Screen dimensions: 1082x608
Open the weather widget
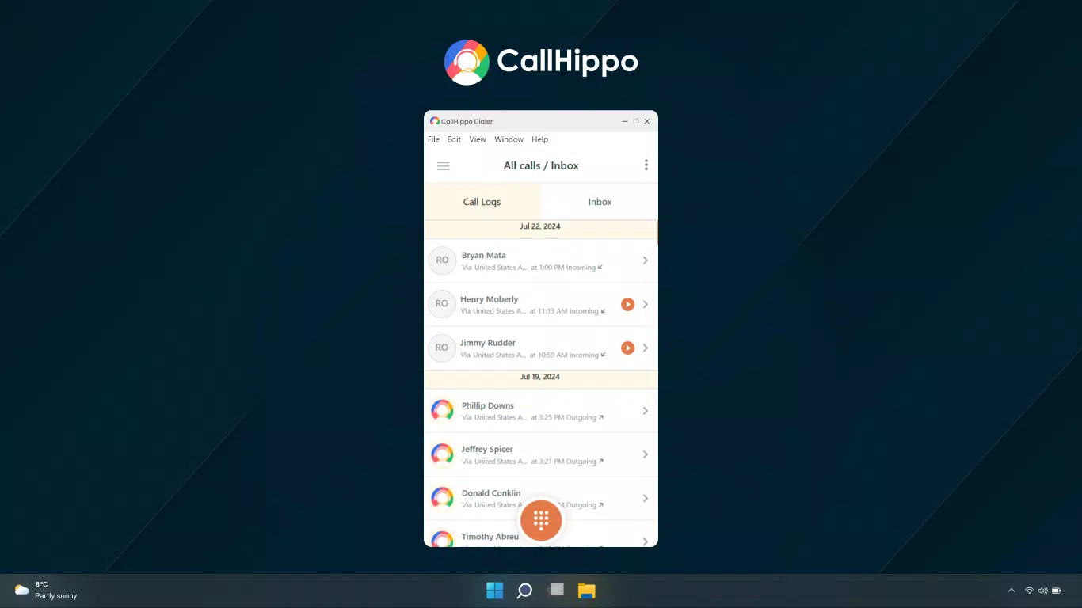click(x=46, y=590)
